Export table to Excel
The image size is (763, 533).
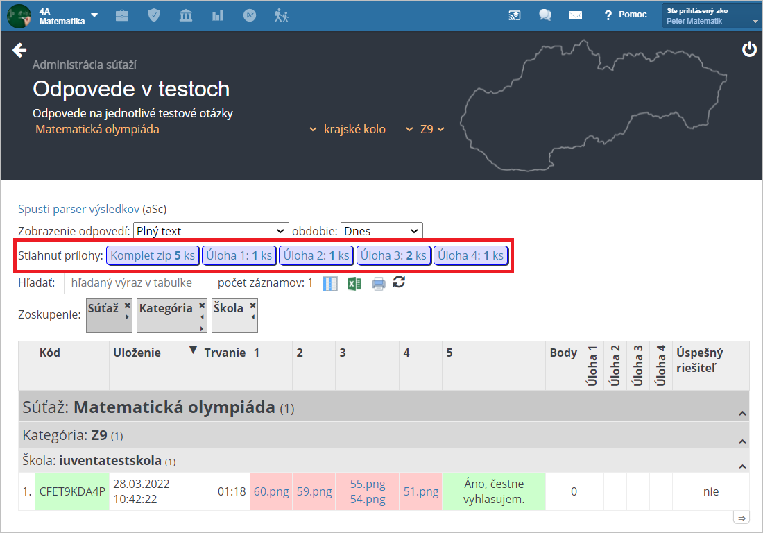click(x=354, y=283)
